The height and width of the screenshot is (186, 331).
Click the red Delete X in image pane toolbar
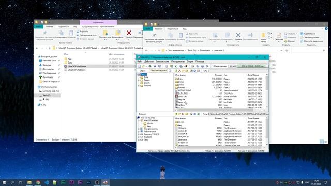point(179,71)
